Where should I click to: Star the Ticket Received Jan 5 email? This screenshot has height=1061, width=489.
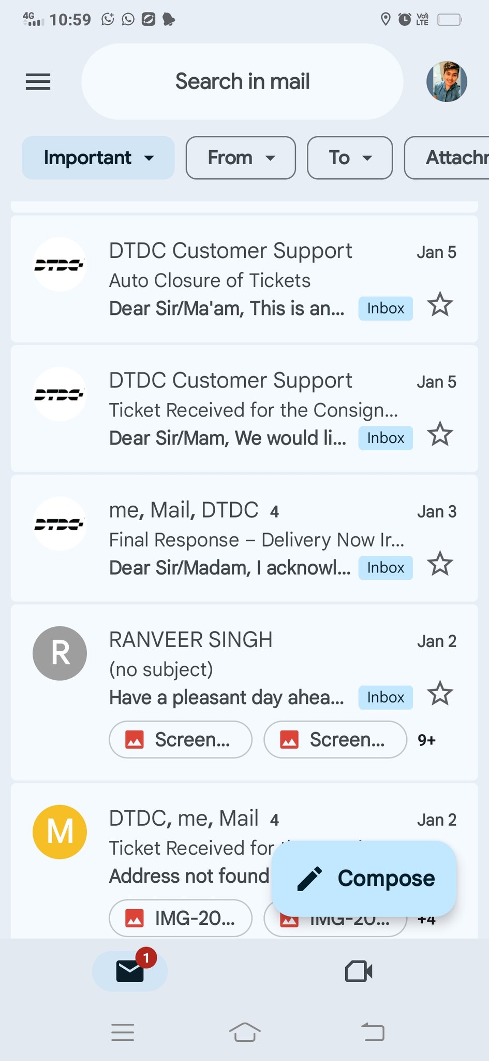pos(440,434)
